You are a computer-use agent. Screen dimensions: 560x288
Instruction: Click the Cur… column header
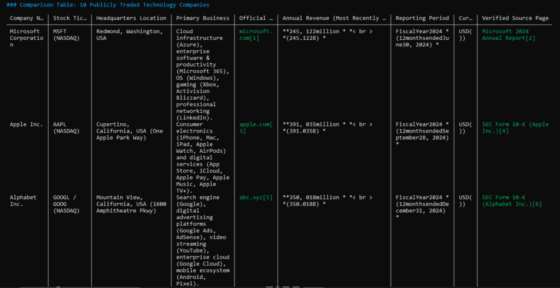click(x=465, y=18)
